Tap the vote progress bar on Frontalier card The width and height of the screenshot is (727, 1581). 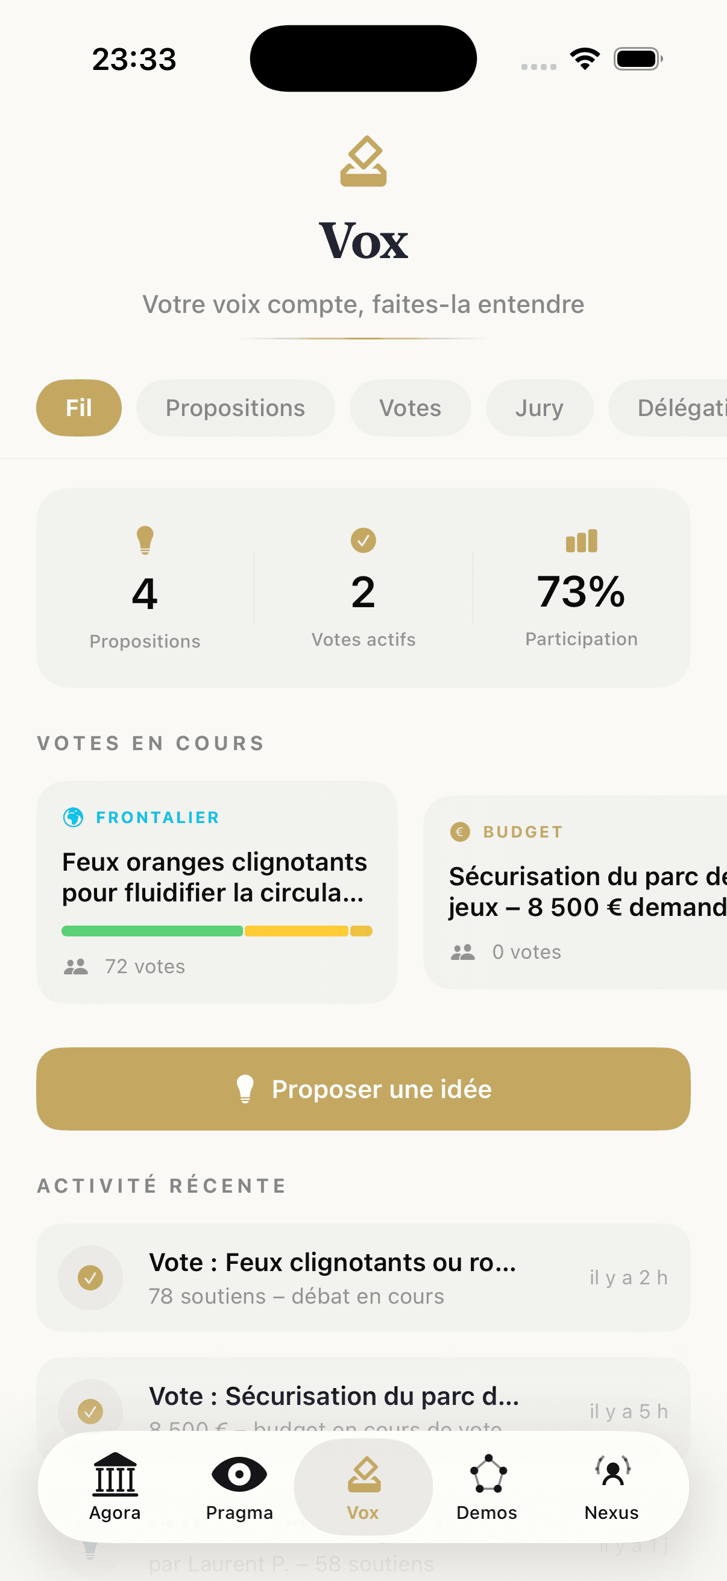click(x=216, y=931)
